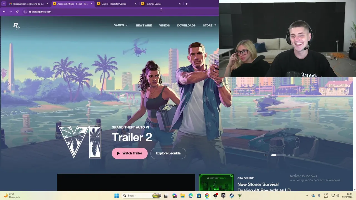
Task: Close the Account Settings tab
Action: click(92, 4)
